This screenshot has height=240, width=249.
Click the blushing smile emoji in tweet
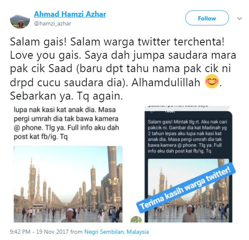[x=212, y=81]
